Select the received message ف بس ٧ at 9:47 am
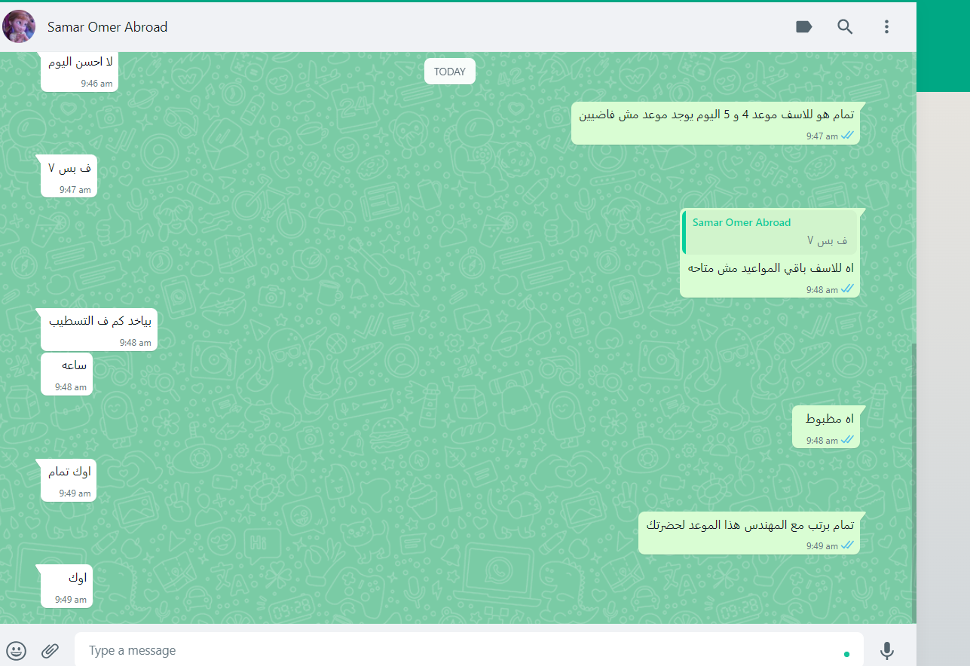This screenshot has height=666, width=970. [69, 176]
